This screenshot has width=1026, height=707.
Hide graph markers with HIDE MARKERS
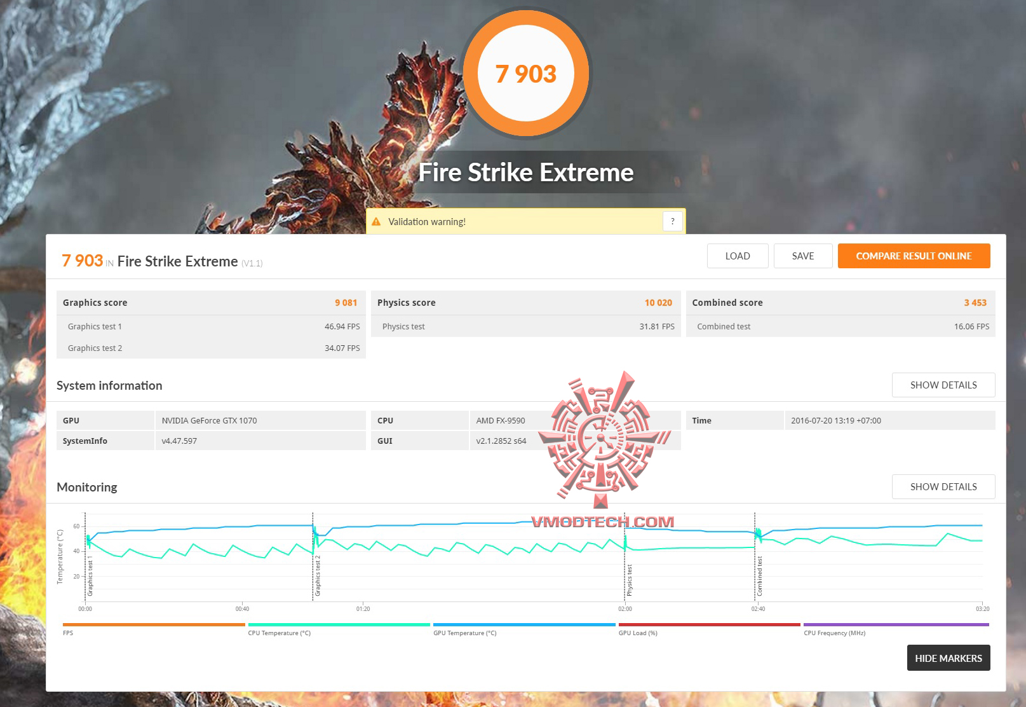[x=948, y=658]
